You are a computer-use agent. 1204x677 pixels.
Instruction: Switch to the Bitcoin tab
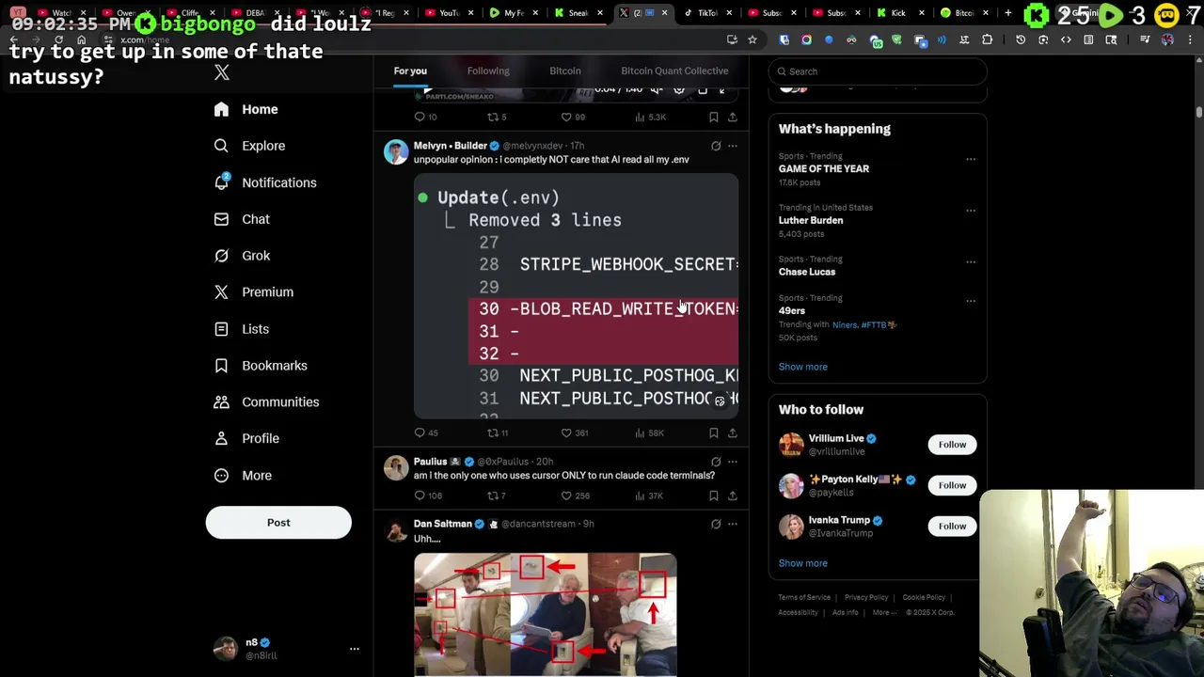pyautogui.click(x=565, y=71)
